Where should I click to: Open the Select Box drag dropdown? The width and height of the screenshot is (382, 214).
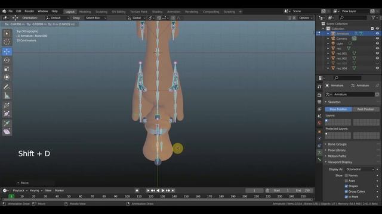coord(95,18)
